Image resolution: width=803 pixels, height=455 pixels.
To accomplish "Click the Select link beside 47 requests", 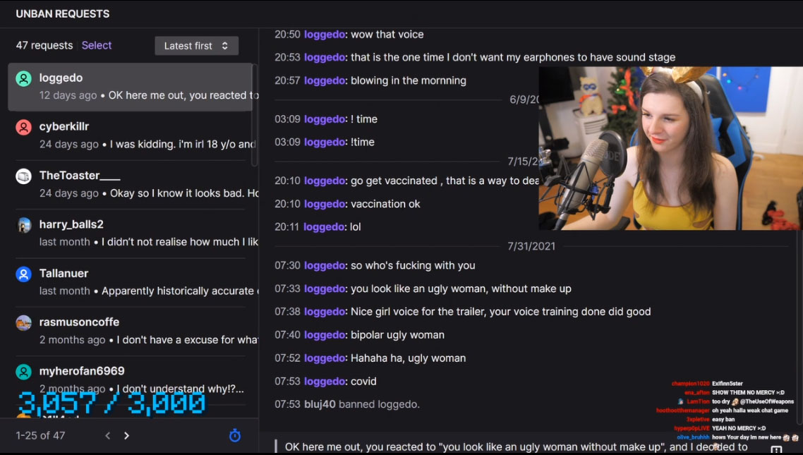I will coord(96,45).
